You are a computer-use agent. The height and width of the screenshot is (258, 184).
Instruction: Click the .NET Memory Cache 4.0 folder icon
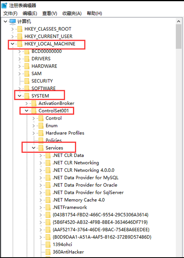pyautogui.click(x=48, y=200)
